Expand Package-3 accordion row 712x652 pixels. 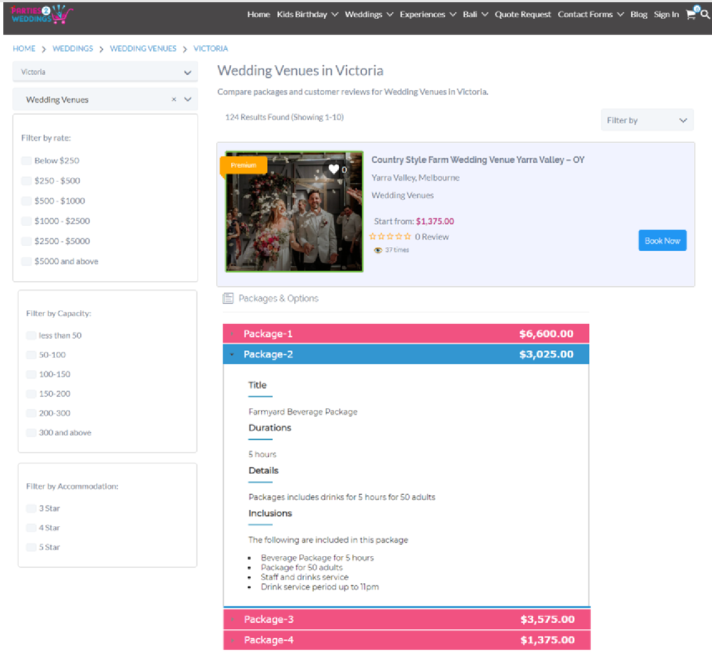click(407, 619)
